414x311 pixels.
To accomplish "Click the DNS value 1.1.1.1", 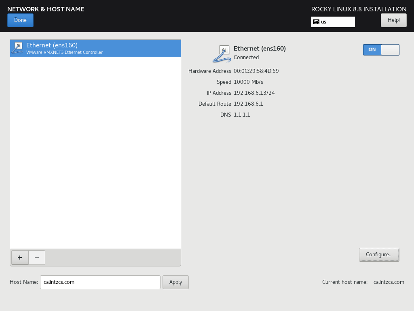I will pos(242,115).
